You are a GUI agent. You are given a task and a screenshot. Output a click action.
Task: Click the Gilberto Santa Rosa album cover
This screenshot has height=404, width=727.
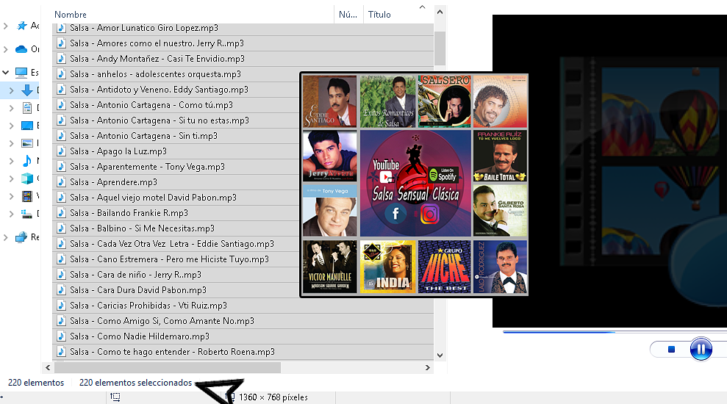click(500, 211)
